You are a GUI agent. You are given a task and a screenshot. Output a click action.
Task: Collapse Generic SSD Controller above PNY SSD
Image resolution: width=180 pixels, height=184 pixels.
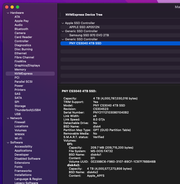point(63,39)
